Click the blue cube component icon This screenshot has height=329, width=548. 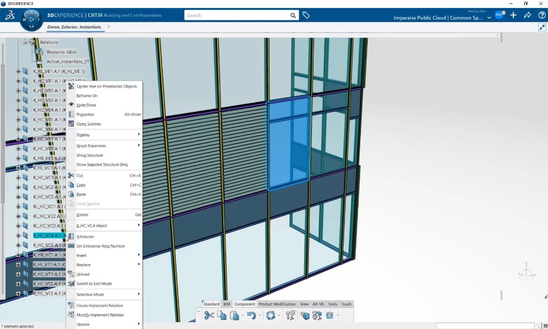(305, 315)
